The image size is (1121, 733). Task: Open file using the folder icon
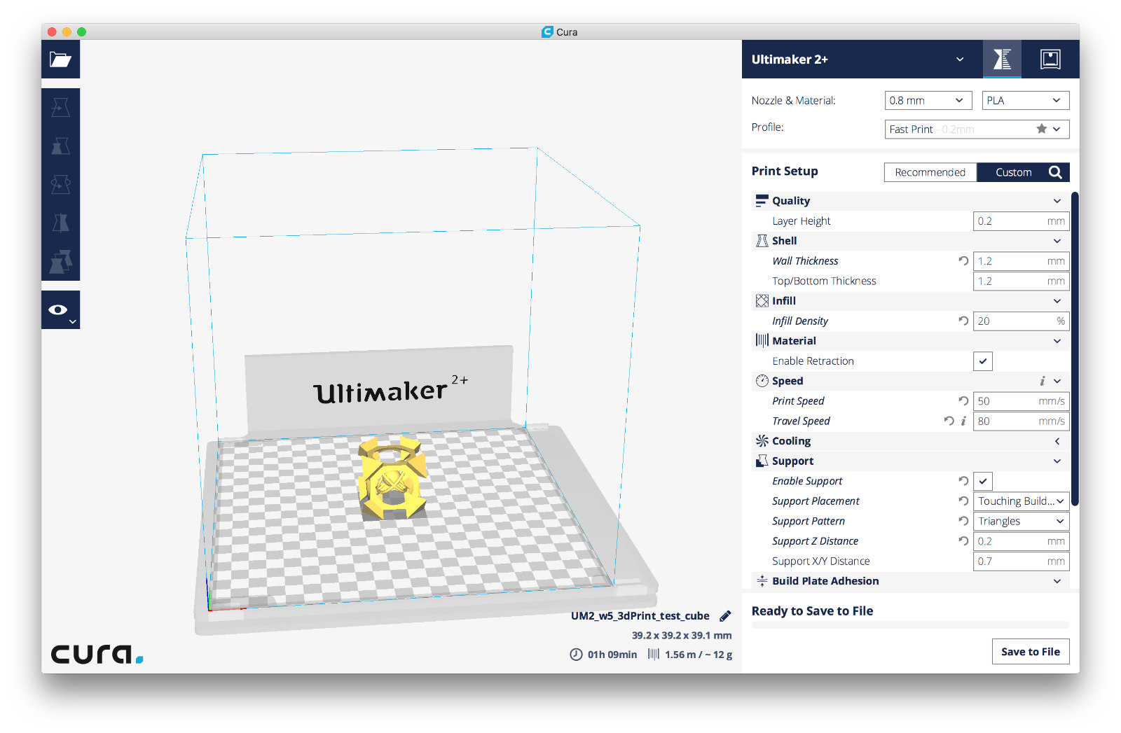(60, 60)
